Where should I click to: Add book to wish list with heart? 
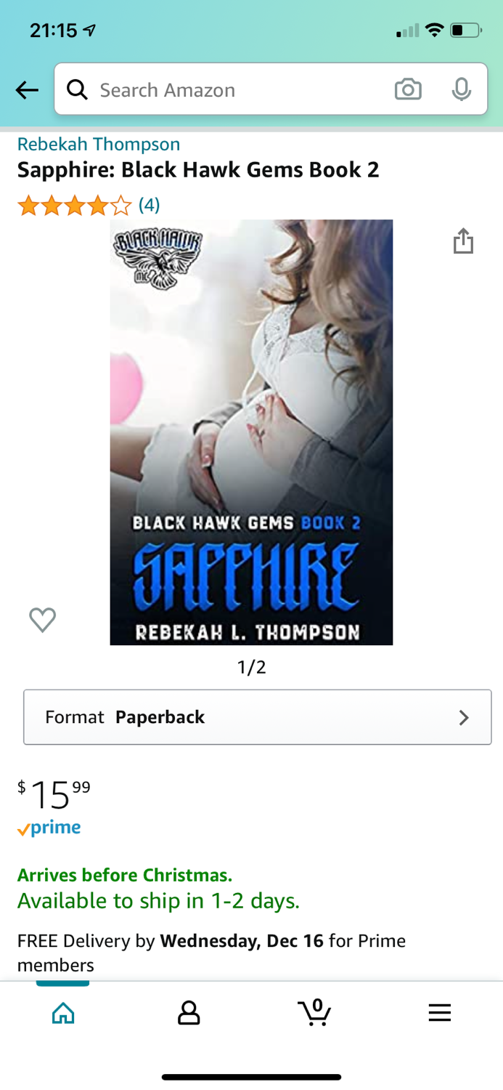coord(42,620)
